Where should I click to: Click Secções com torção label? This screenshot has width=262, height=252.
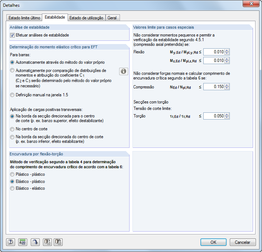[x=151, y=102]
